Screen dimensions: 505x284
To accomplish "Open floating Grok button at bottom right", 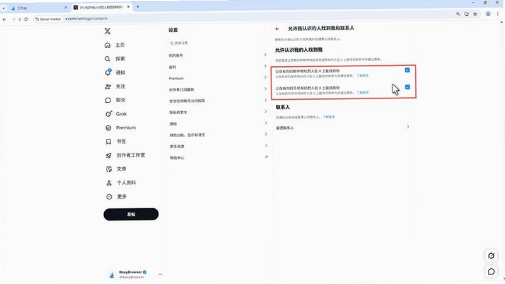I will [x=491, y=256].
